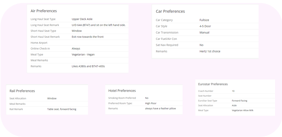Select the Preferred Room Type value High Floor
The width and height of the screenshot is (282, 137).
click(151, 103)
